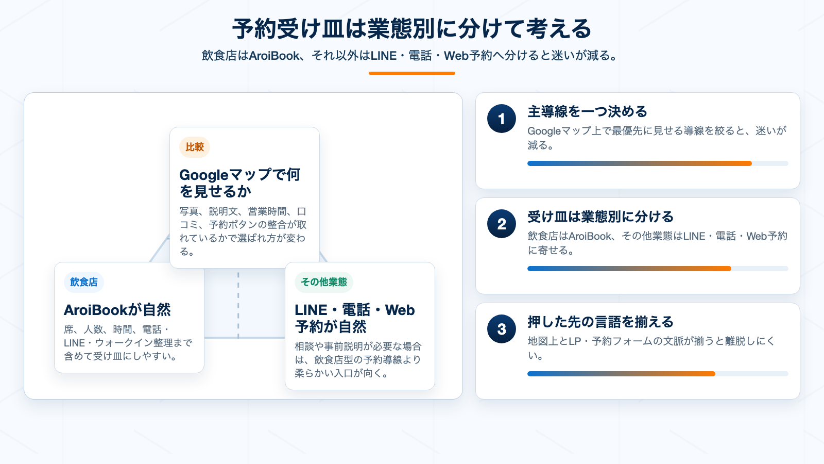The width and height of the screenshot is (824, 464).
Task: Click the 比較 tag pill
Action: click(195, 147)
